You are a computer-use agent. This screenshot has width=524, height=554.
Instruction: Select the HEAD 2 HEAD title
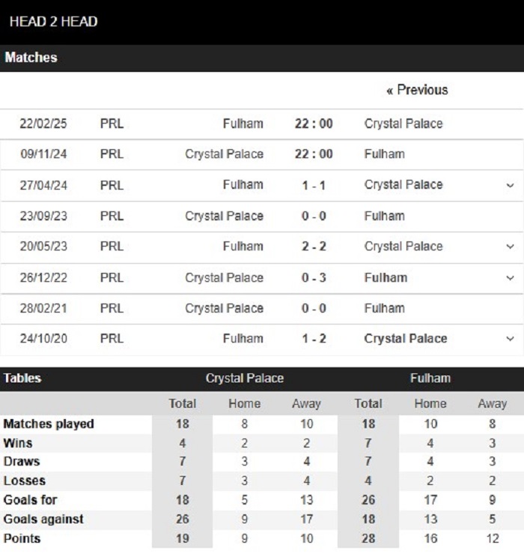pos(53,22)
